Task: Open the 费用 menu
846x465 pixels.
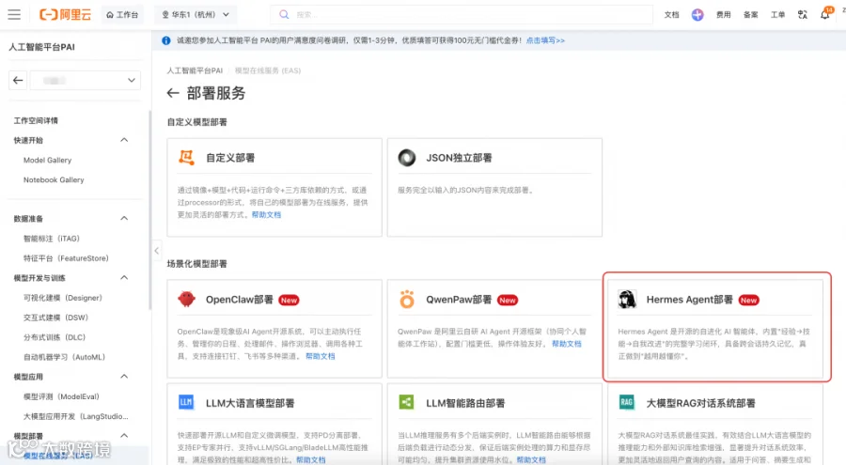Action: [x=723, y=15]
